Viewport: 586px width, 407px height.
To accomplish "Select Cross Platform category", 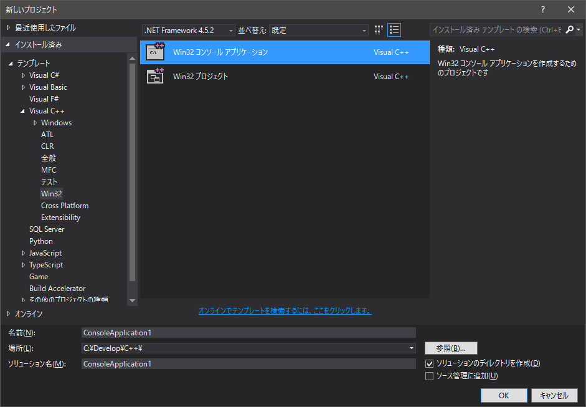I will 65,206.
